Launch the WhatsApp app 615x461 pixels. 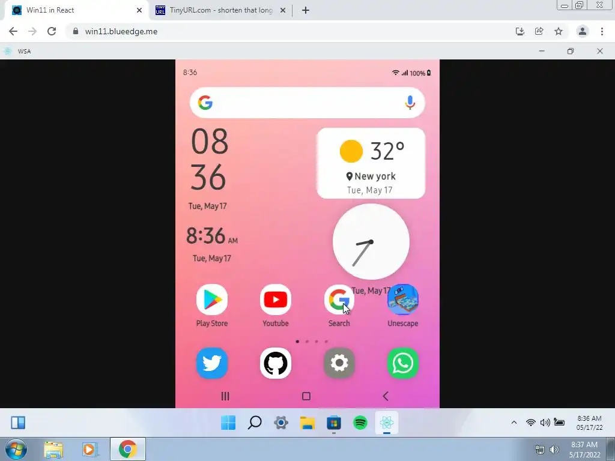pos(403,363)
